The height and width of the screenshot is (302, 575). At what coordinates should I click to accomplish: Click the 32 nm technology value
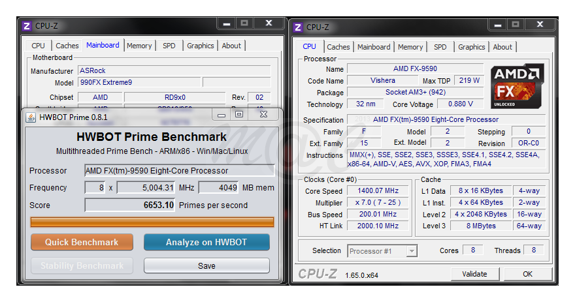click(x=365, y=104)
